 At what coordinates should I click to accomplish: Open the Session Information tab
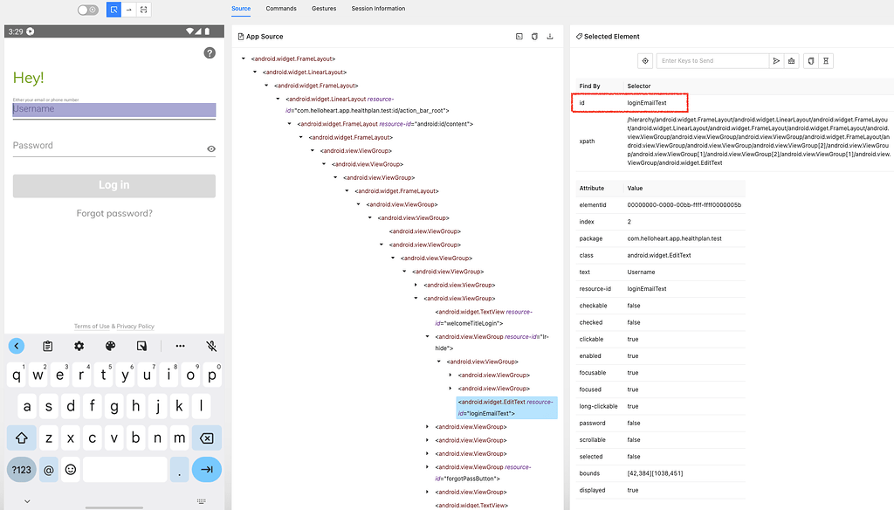(378, 8)
